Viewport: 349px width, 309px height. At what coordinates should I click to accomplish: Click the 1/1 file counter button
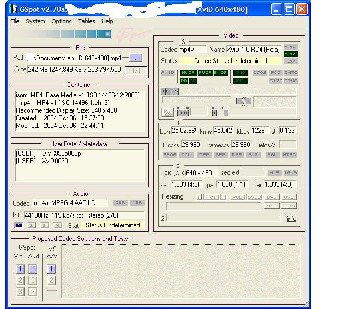[136, 71]
